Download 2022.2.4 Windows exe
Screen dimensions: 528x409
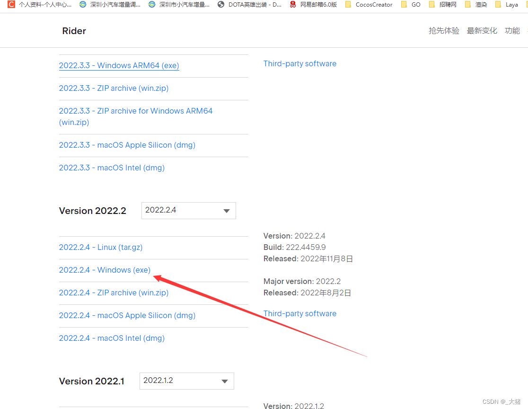(105, 270)
